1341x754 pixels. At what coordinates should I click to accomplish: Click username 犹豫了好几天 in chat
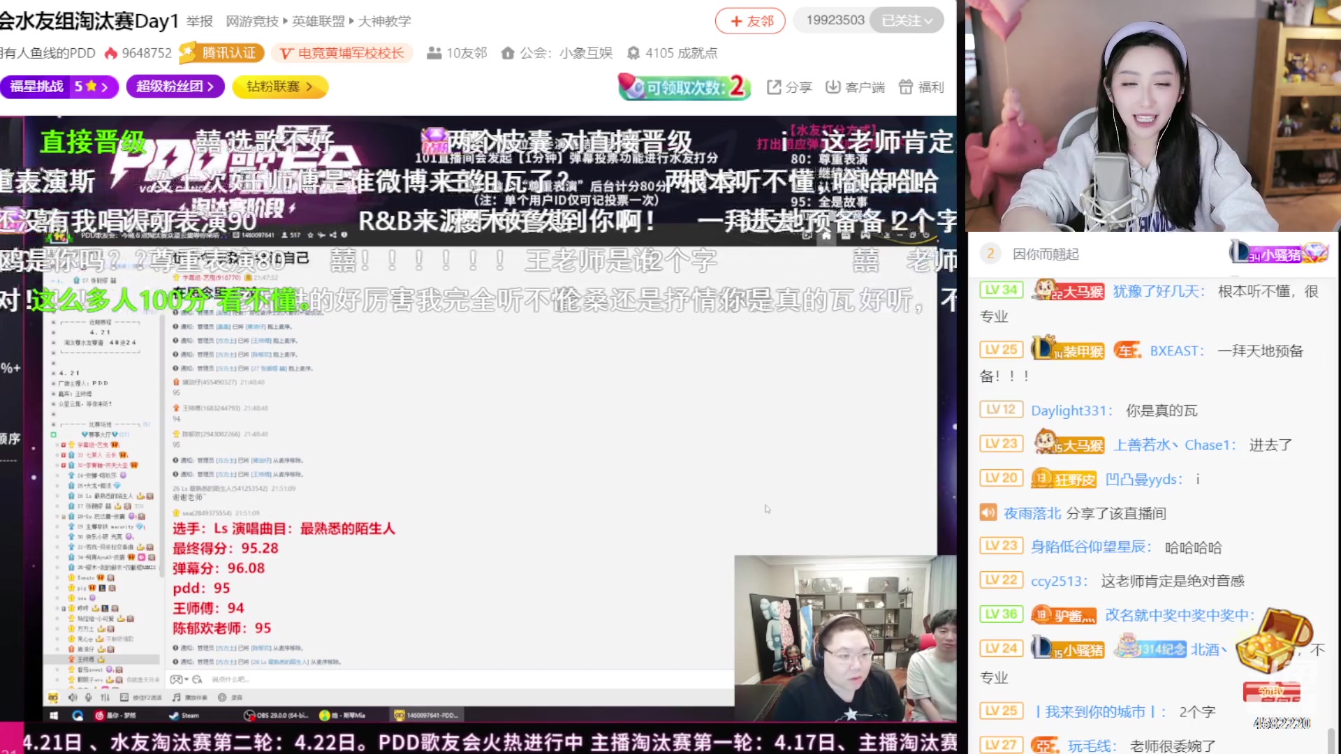1158,291
